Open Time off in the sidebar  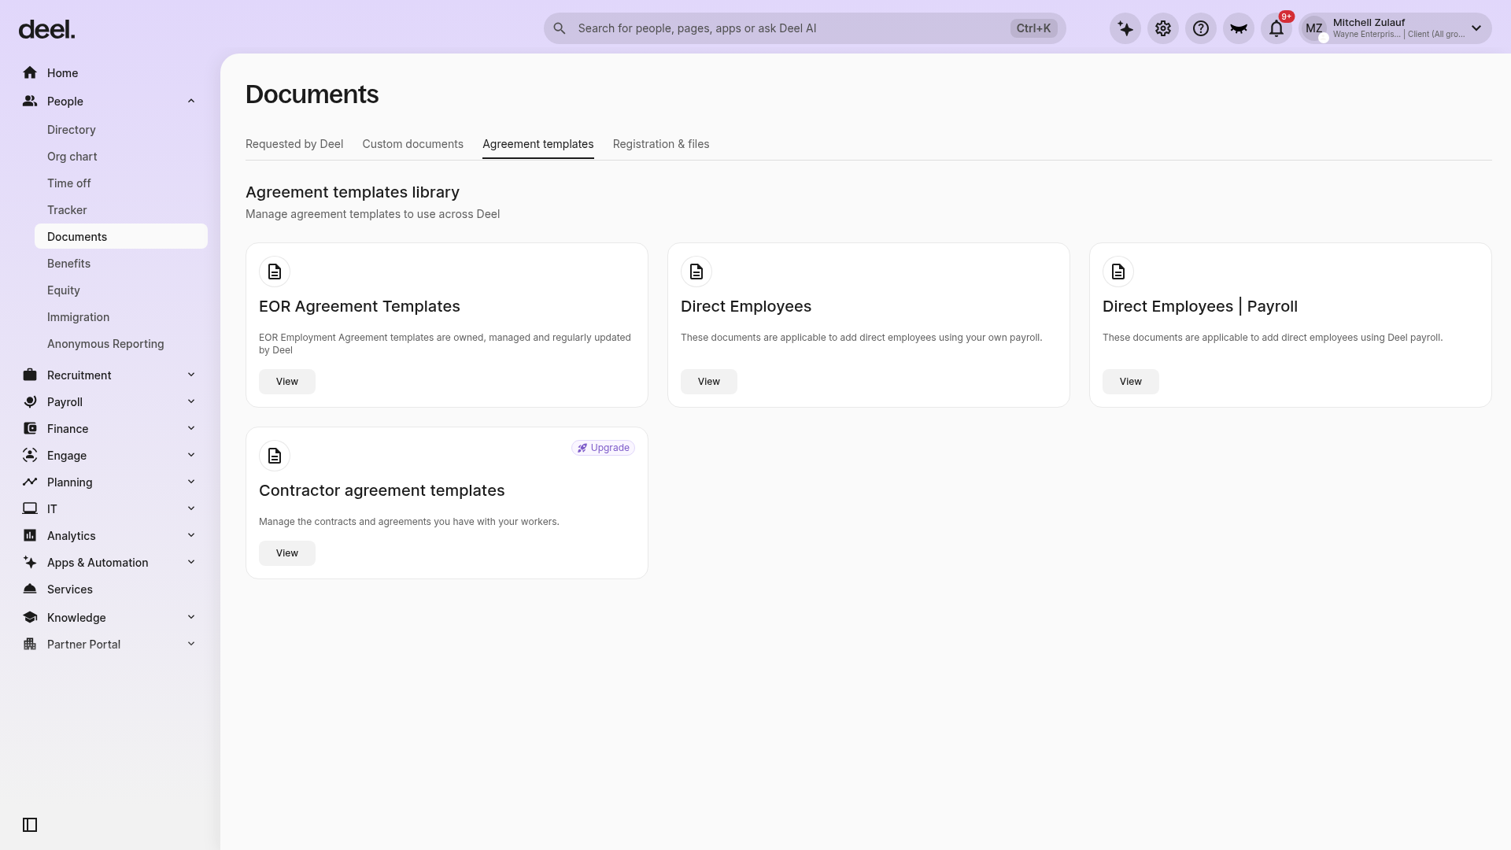121,183
